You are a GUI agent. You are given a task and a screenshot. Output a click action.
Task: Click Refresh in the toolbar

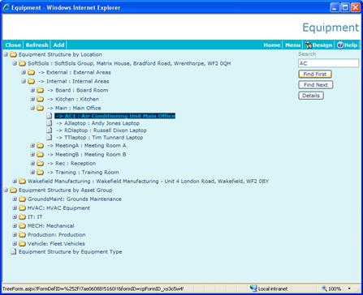click(x=37, y=45)
